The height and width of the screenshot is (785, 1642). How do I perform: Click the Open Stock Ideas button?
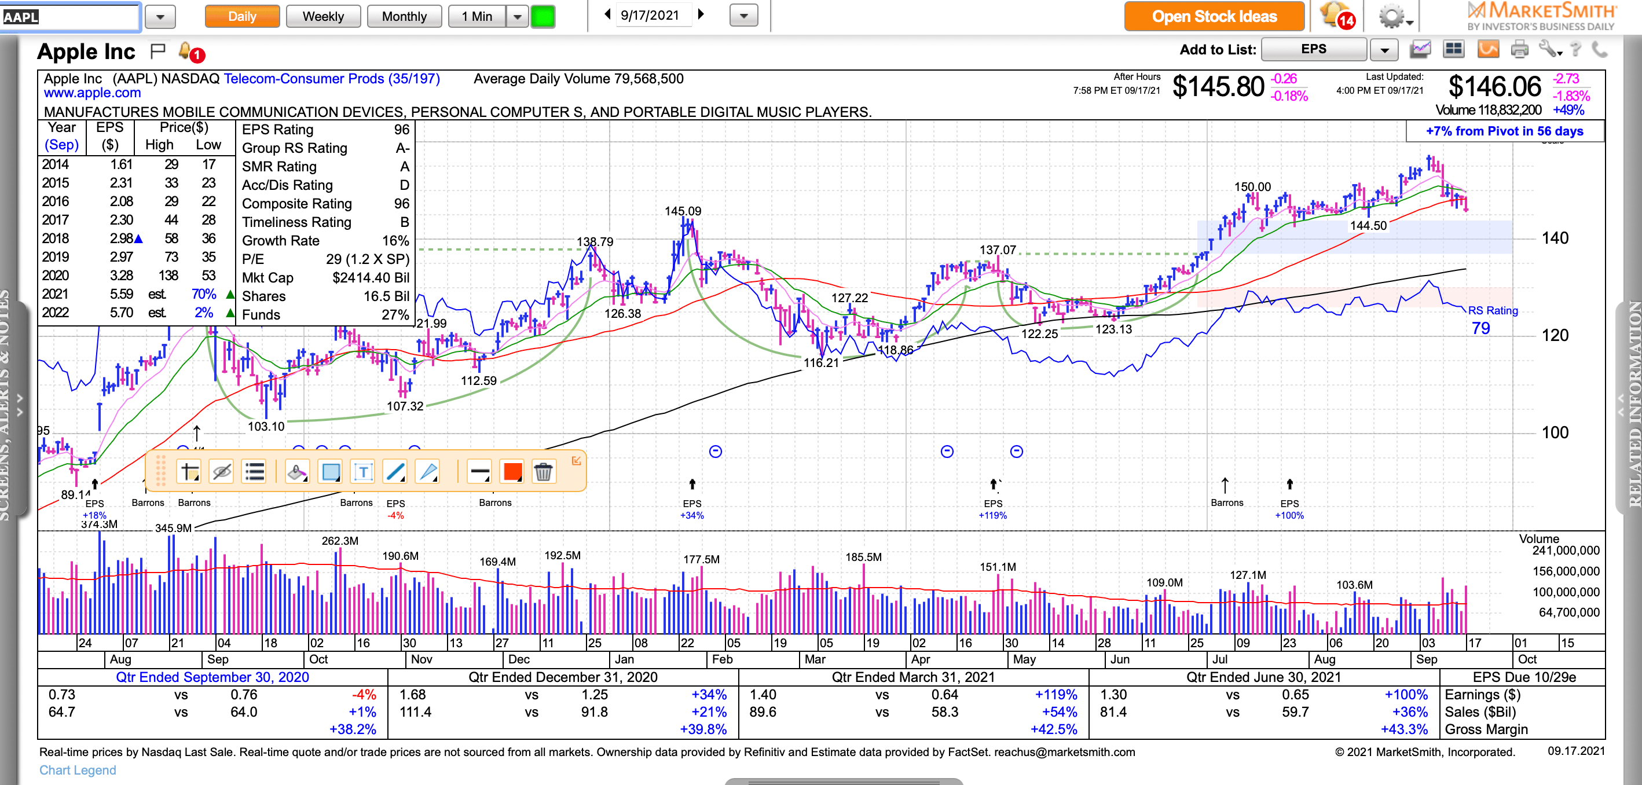point(1214,17)
